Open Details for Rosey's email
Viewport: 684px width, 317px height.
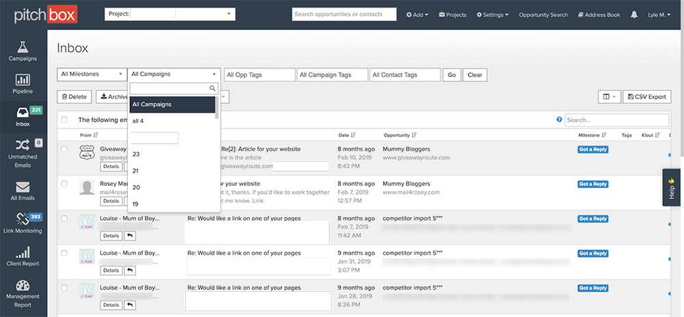point(111,201)
